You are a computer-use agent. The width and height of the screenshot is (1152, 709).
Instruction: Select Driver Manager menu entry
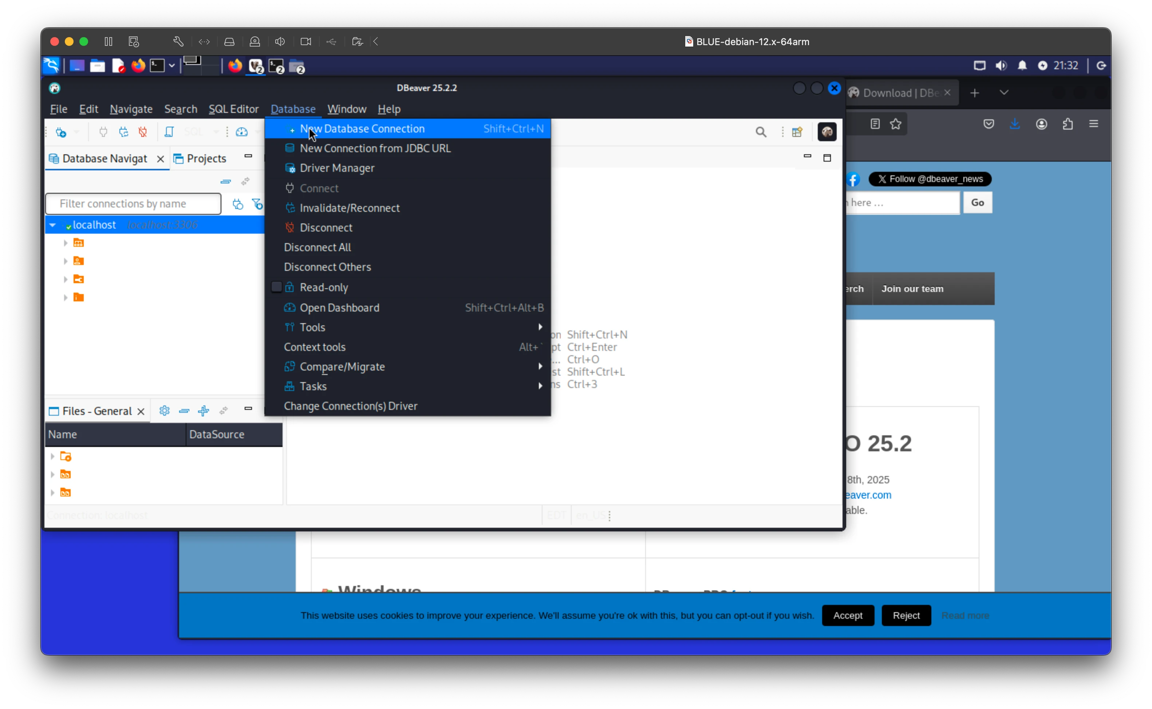[x=337, y=168]
